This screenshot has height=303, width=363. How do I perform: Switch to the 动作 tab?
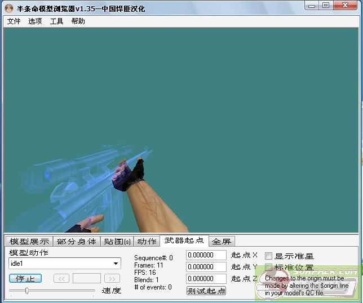coord(147,242)
